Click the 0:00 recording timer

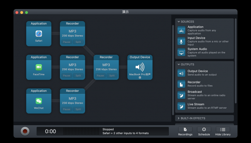coord(51,131)
